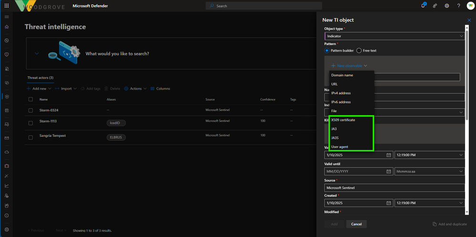Screen dimensions: 476x237
Task: Open calendar picker for Valid until date
Action: click(389, 171)
